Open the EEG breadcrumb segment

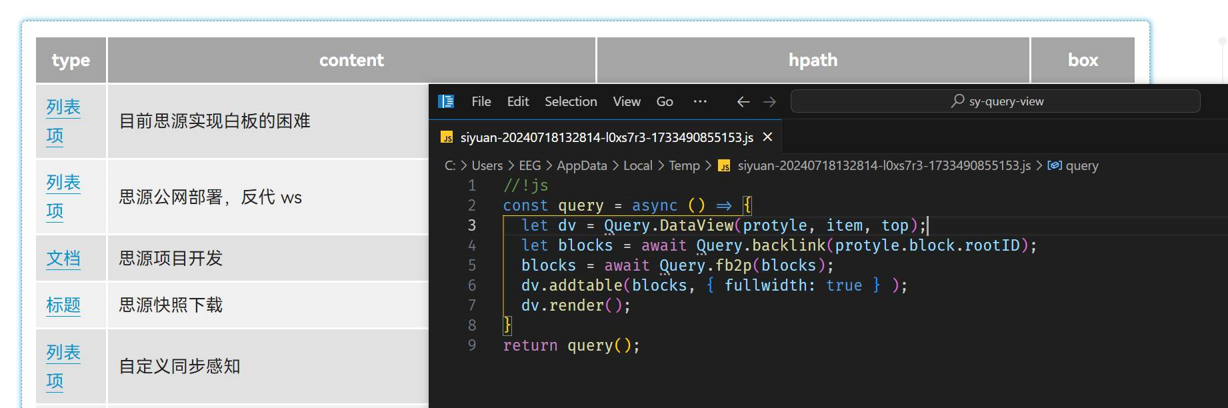pos(530,165)
